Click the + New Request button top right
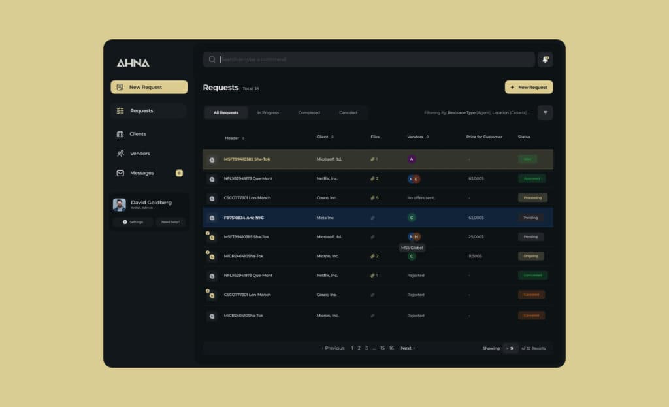Viewport: 669px width, 407px height. pyautogui.click(x=529, y=87)
